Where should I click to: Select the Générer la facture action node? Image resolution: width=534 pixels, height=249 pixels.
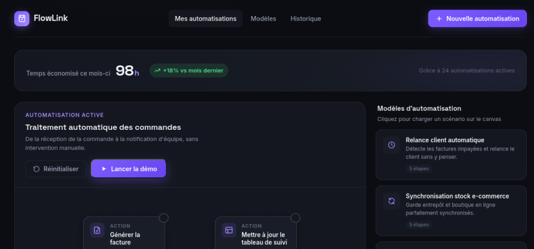point(124,233)
